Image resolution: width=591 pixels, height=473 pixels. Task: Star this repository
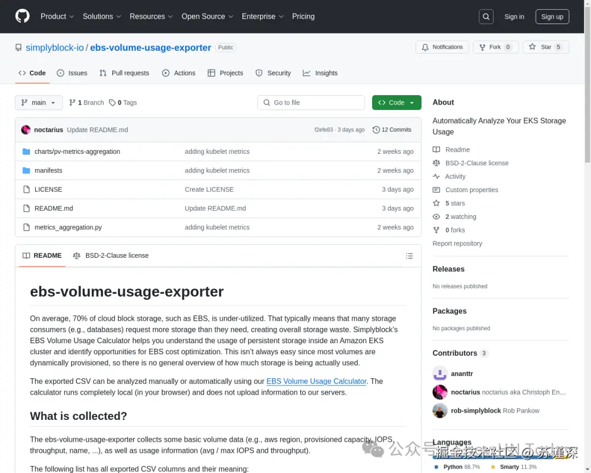[x=546, y=47]
